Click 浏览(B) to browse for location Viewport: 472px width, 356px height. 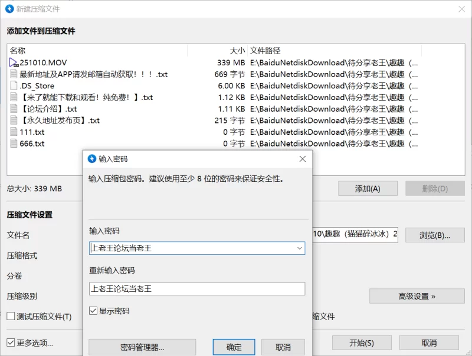click(434, 235)
